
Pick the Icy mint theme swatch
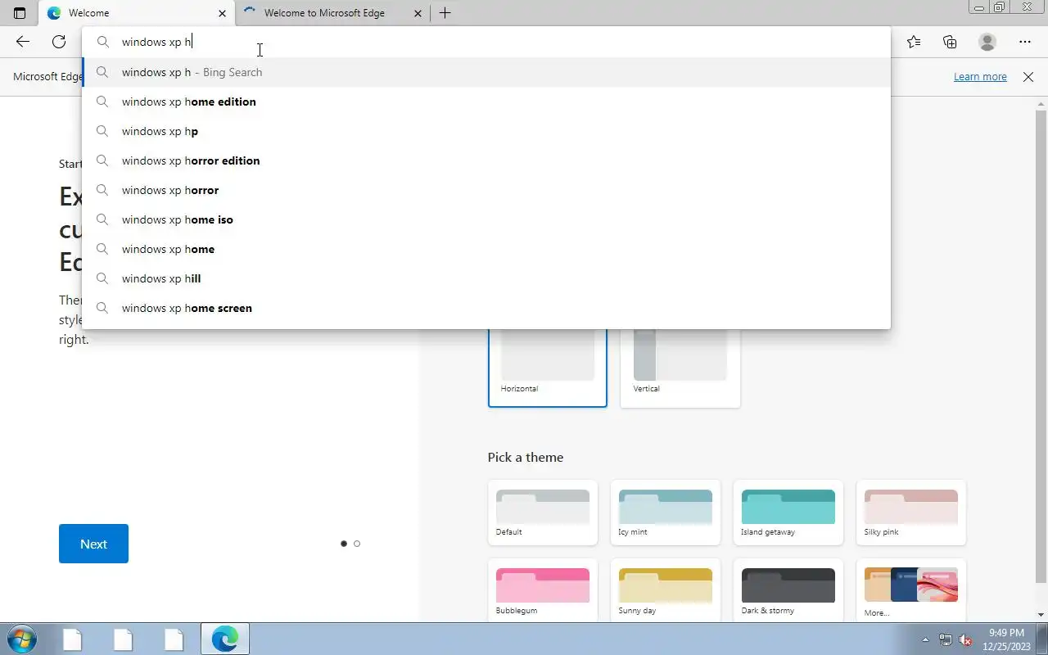tap(666, 513)
